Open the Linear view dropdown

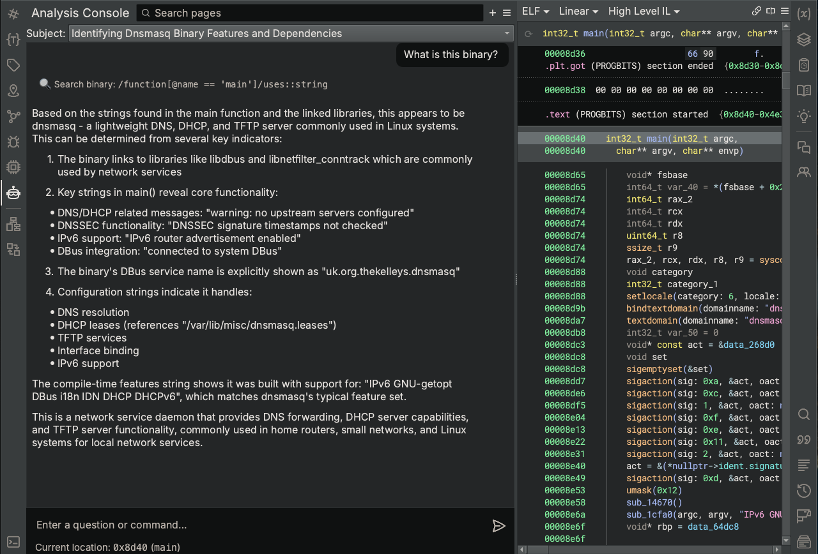point(578,11)
